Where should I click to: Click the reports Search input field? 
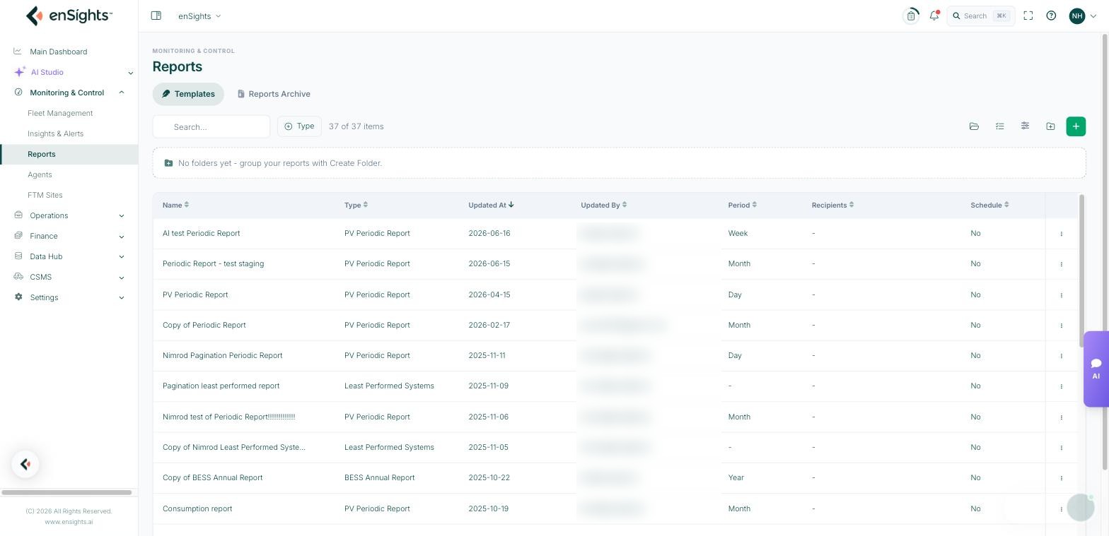tap(211, 127)
